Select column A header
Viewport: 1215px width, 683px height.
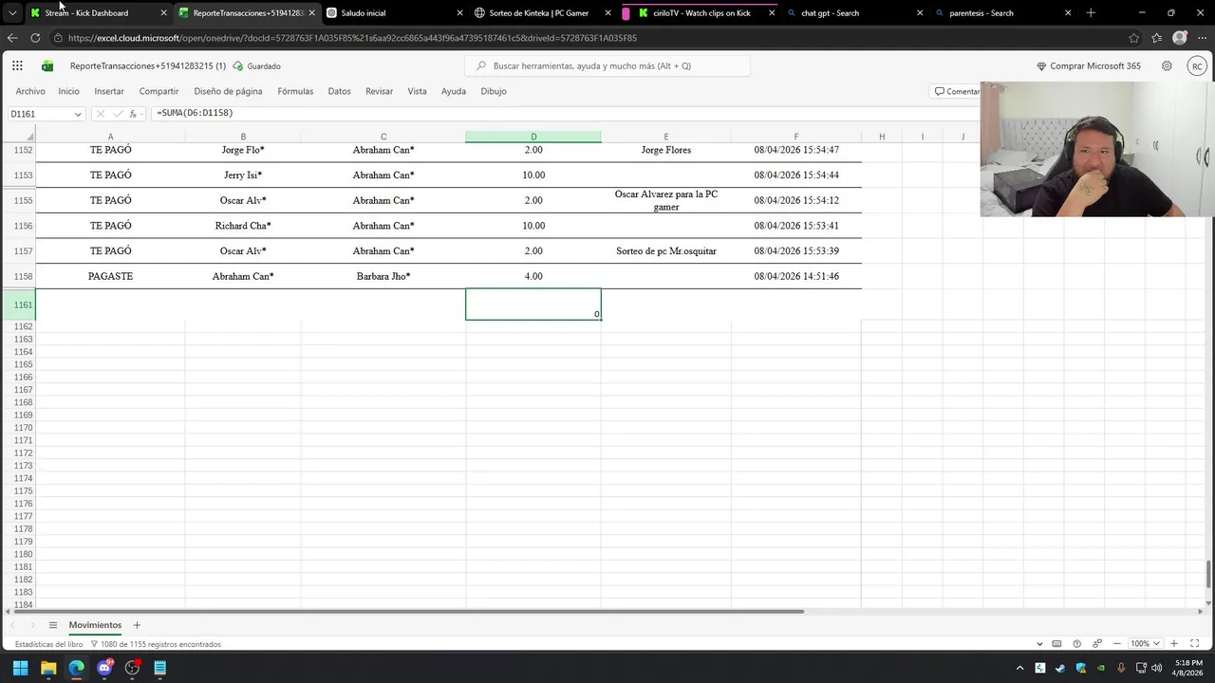[x=110, y=137]
